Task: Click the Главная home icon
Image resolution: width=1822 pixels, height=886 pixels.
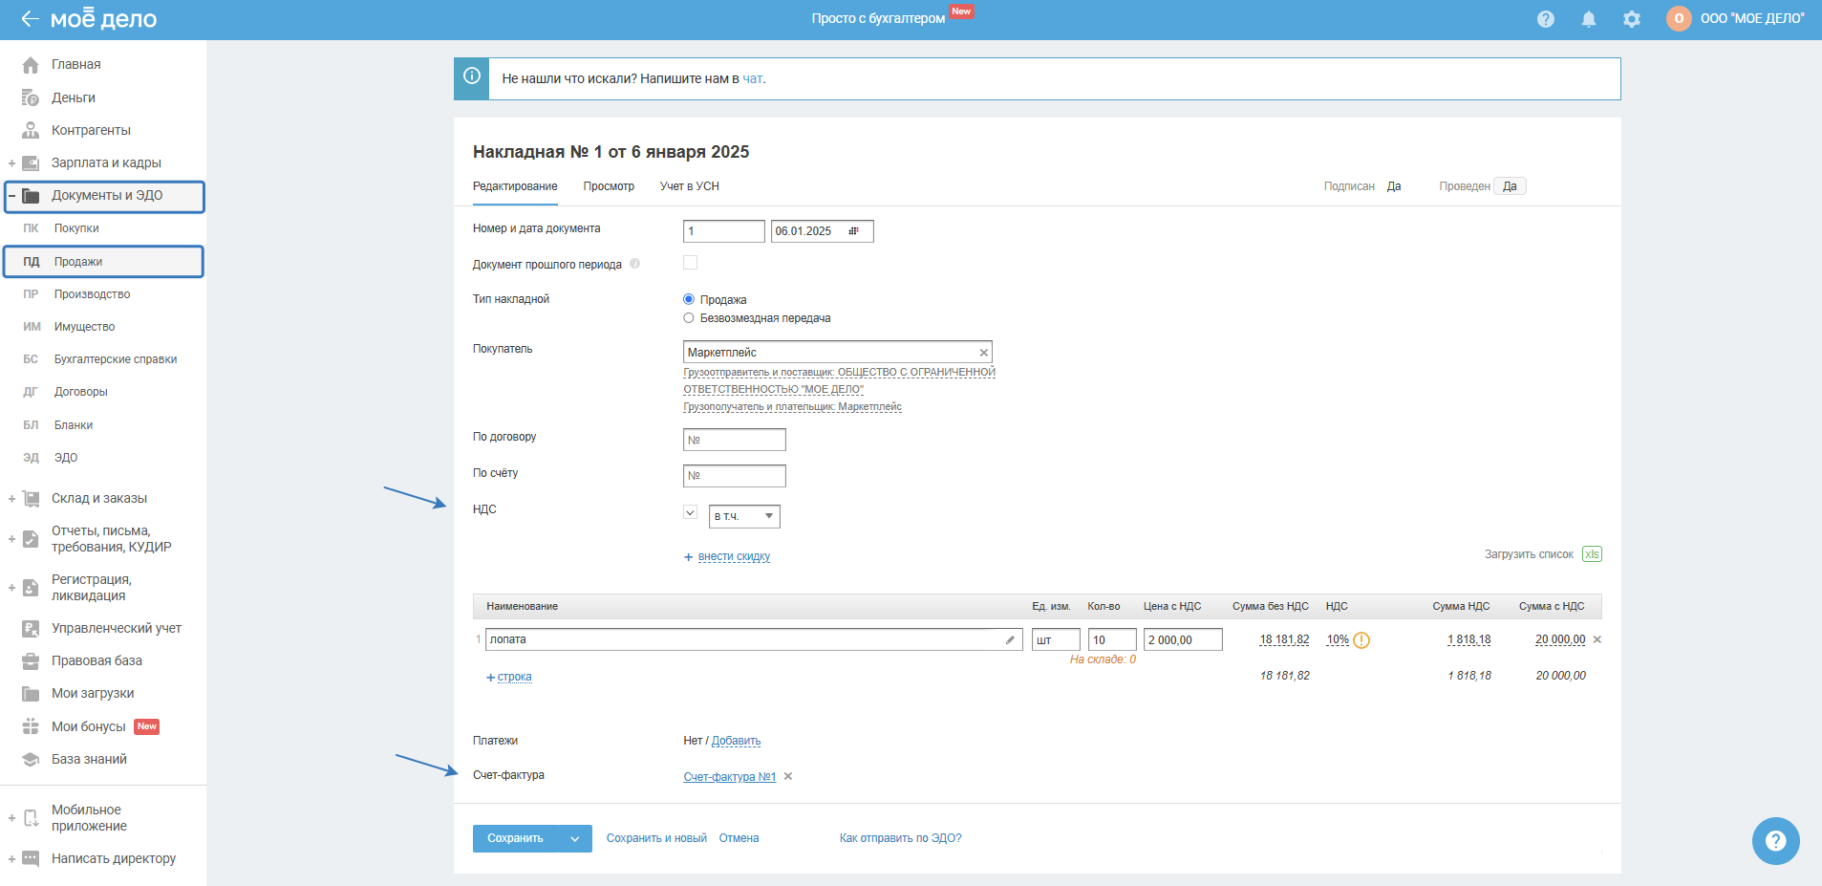Action: coord(31,65)
